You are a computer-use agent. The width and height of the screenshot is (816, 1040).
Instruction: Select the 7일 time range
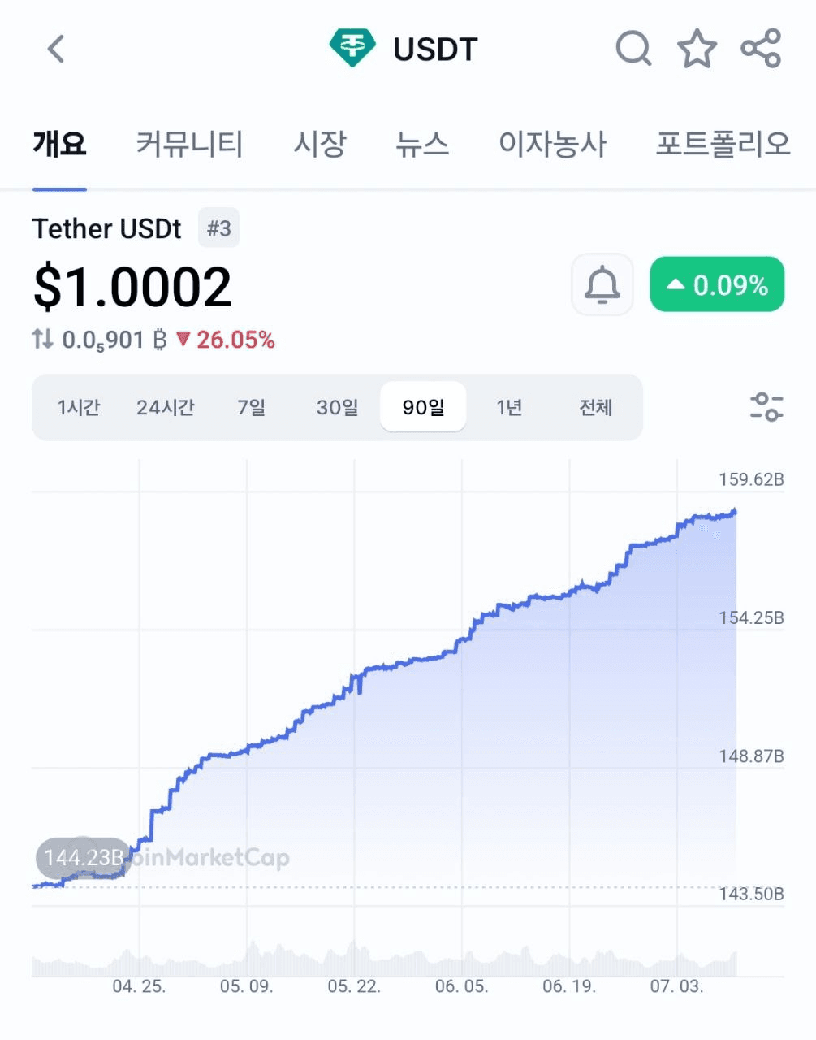point(252,407)
